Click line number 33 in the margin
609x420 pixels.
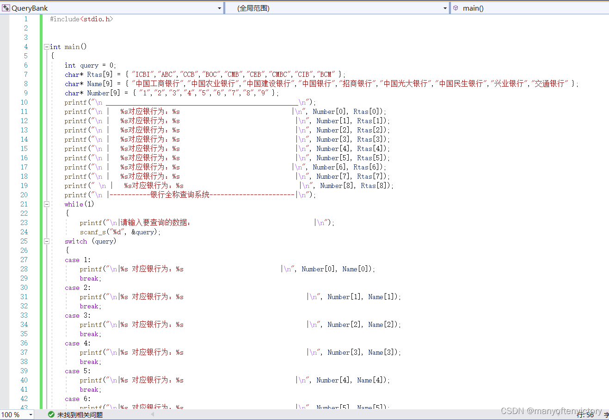click(24, 315)
